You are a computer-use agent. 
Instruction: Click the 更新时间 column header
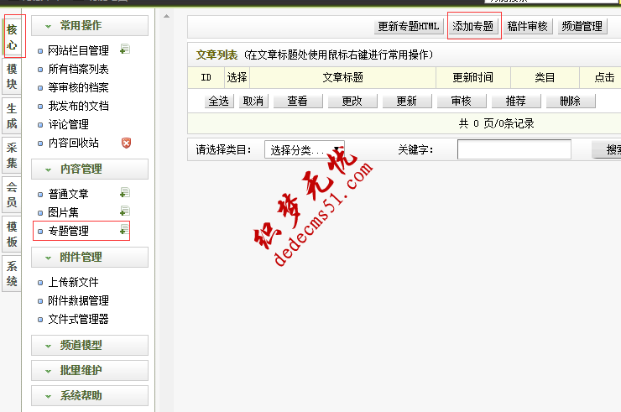click(473, 77)
